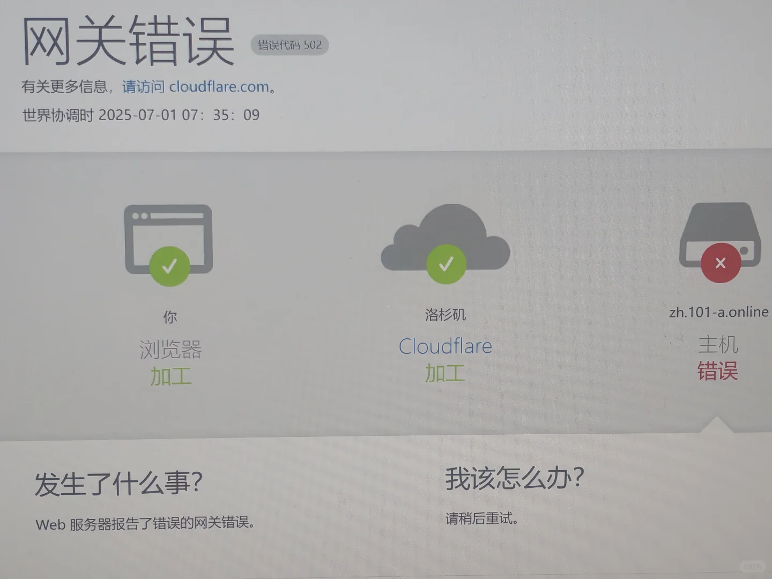This screenshot has height=579, width=772.
Task: Click the host server icon
Action: (720, 234)
